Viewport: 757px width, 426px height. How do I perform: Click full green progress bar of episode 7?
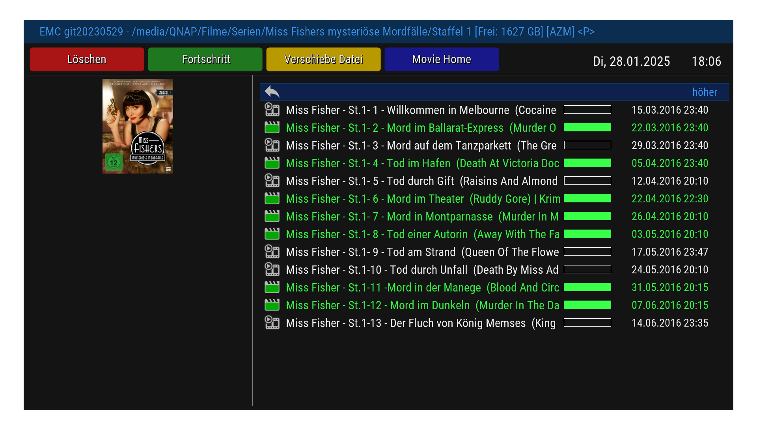click(x=587, y=216)
